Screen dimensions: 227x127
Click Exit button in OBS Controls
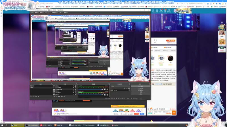(140, 94)
